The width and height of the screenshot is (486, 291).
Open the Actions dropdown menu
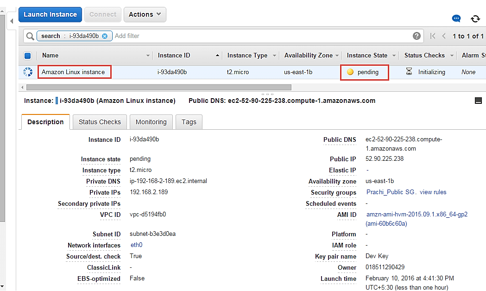[x=145, y=14]
